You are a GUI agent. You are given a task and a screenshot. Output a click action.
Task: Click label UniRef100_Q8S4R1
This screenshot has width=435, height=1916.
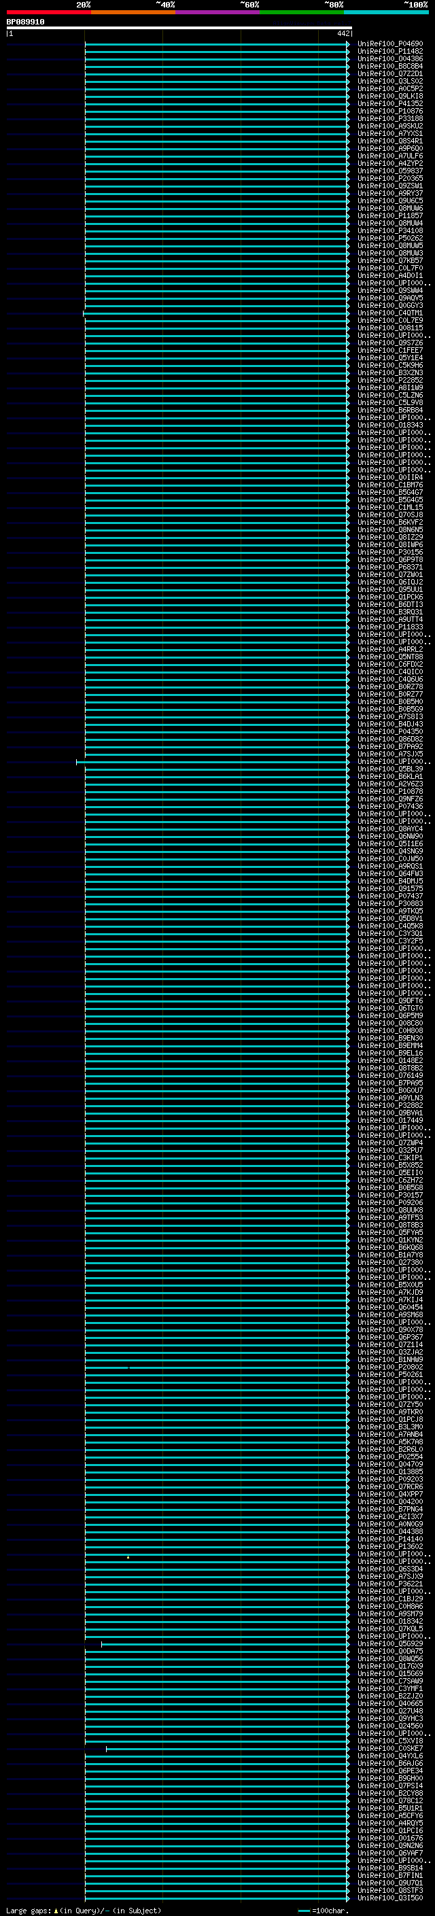coord(389,141)
